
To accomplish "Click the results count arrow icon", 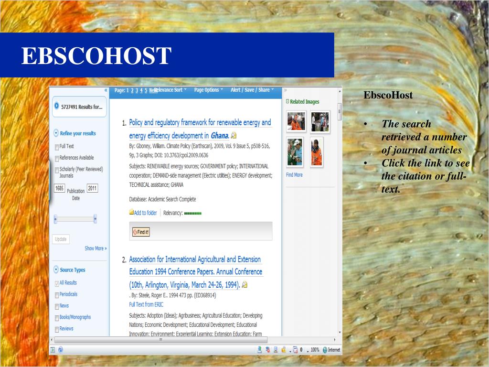I will pyautogui.click(x=57, y=106).
